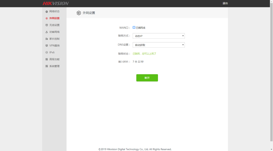Expand the DNS设置 dropdown showing 自动获取

coord(158,45)
